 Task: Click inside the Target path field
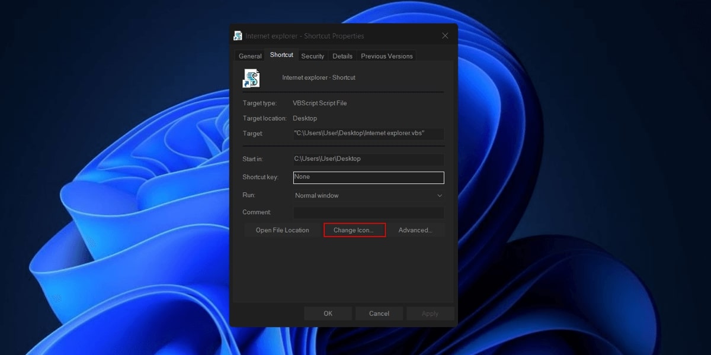click(367, 133)
